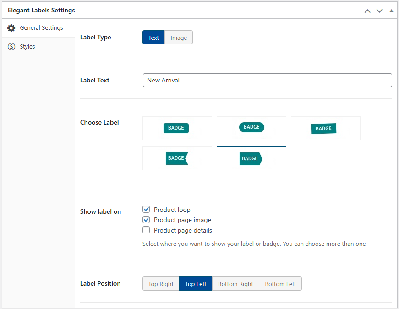Image resolution: width=399 pixels, height=309 pixels.
Task: Select the rounded rectangle badge style
Action: 177,128
